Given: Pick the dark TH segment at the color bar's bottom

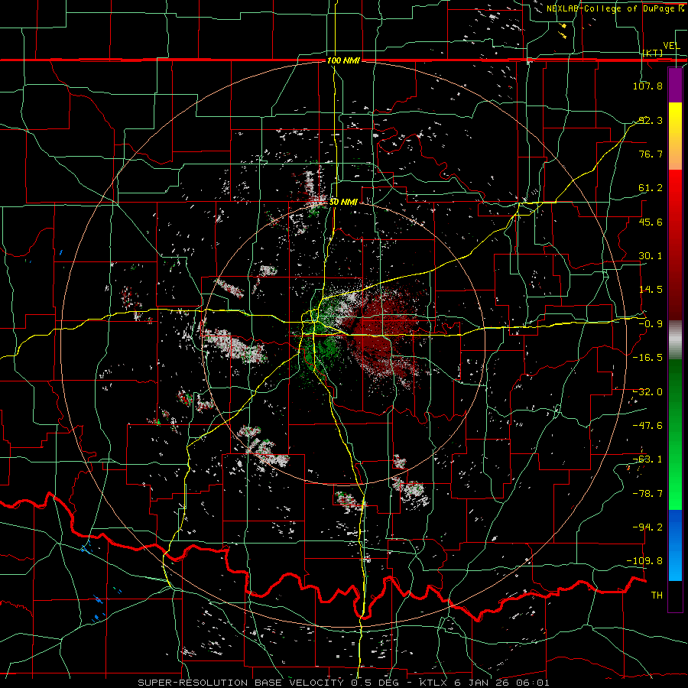Looking at the screenshot, I should point(675,596).
